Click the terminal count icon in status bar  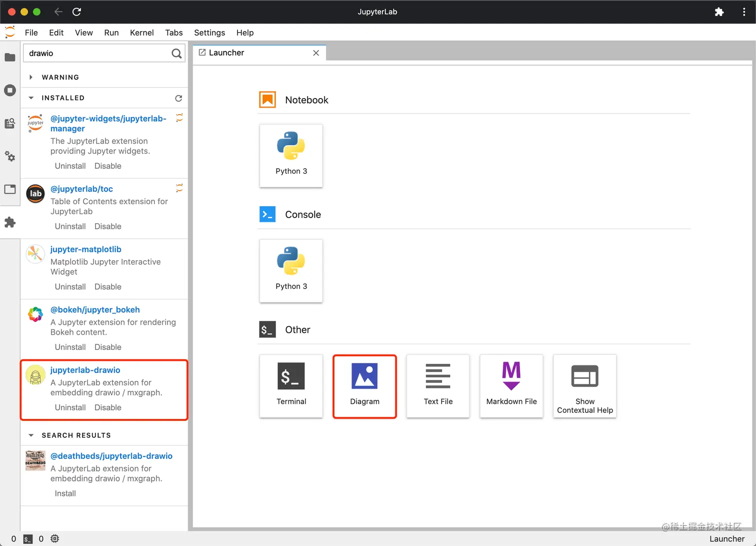point(28,539)
